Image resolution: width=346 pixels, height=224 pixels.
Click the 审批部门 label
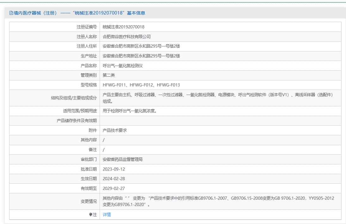[89, 159]
